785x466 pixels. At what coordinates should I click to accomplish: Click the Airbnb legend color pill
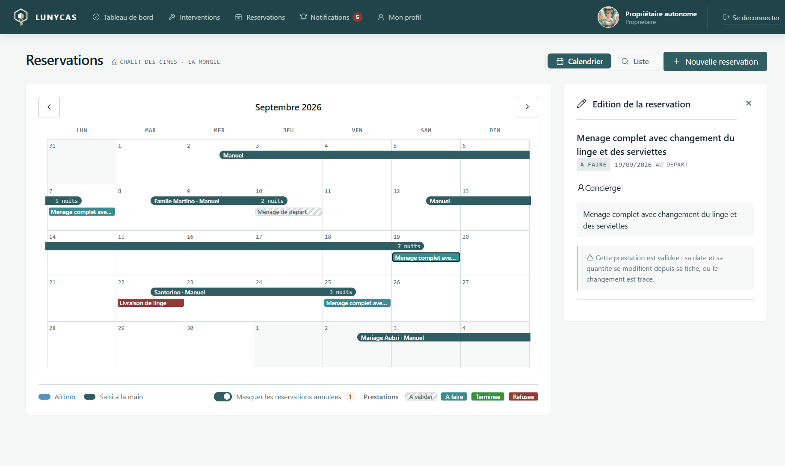(x=44, y=397)
